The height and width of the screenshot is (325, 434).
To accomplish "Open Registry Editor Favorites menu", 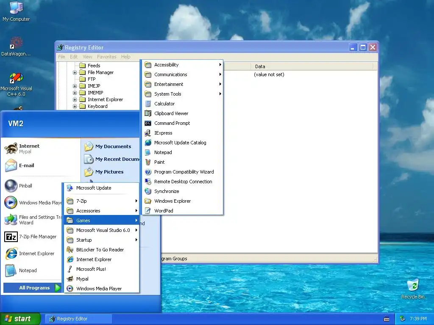I will 106,57.
